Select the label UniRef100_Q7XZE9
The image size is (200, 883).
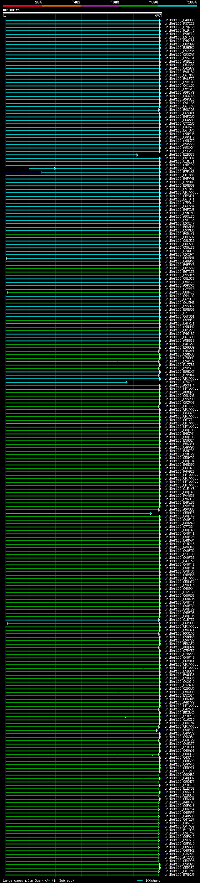click(179, 382)
